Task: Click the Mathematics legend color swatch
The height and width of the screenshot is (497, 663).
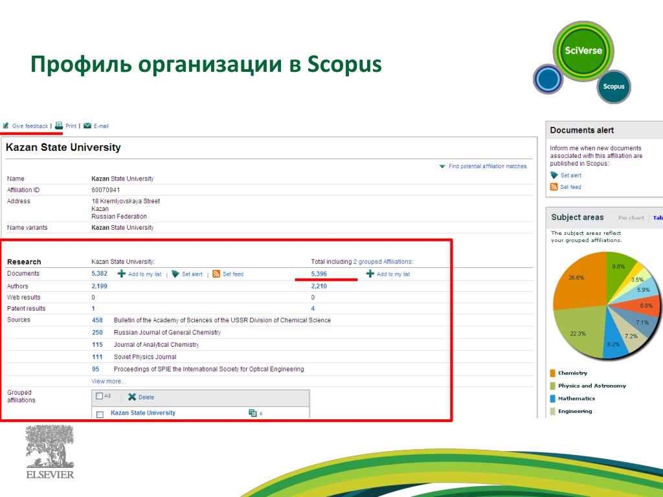Action: [x=552, y=399]
